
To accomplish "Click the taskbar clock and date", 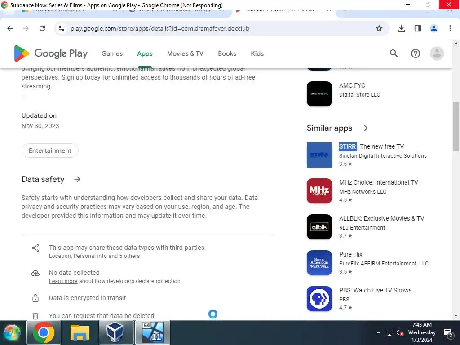I will (422, 332).
